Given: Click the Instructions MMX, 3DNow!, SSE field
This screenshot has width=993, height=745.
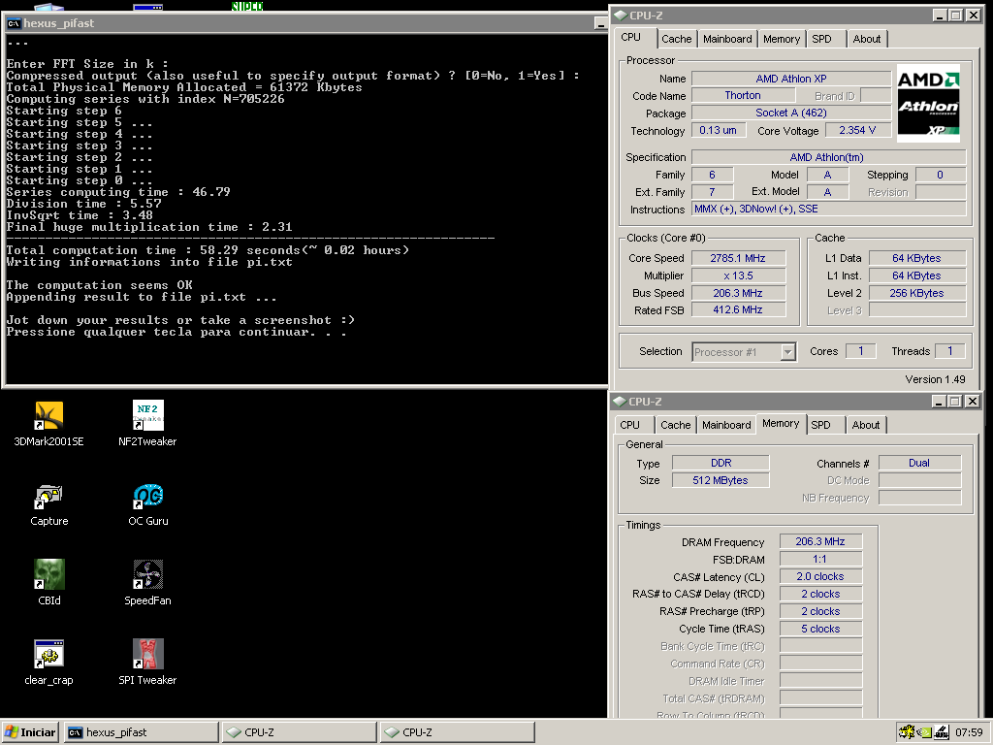Looking at the screenshot, I should pos(828,210).
